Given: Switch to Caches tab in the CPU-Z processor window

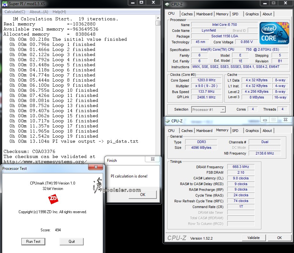Looking at the screenshot, I should (187, 14).
